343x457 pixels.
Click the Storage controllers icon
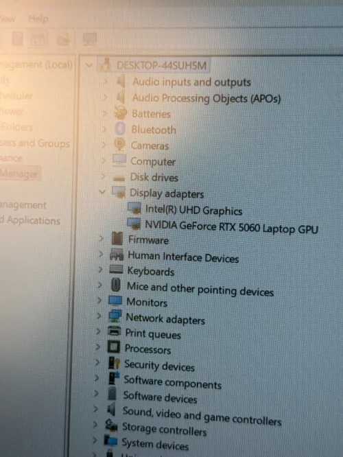[111, 425]
